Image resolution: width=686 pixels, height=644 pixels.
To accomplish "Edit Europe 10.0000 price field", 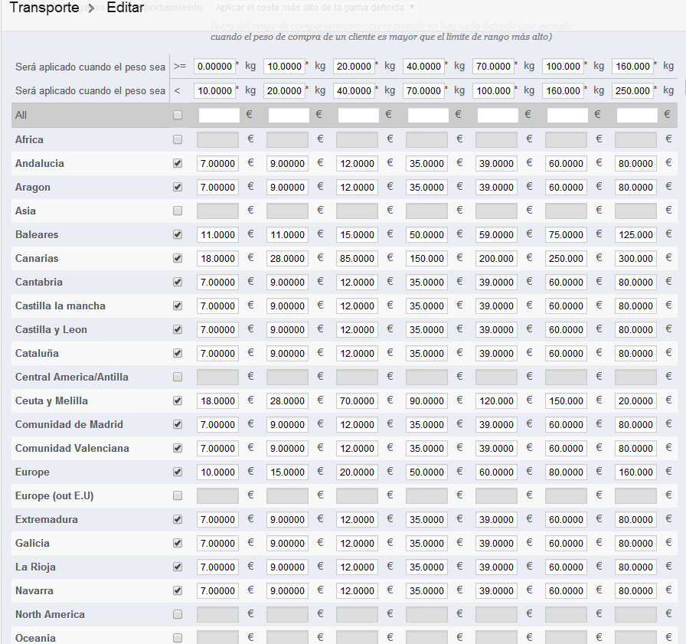I will 217,472.
